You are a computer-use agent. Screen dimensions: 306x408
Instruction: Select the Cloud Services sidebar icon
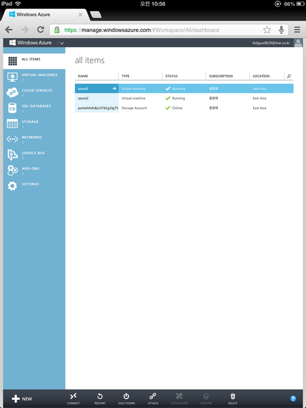coord(12,92)
